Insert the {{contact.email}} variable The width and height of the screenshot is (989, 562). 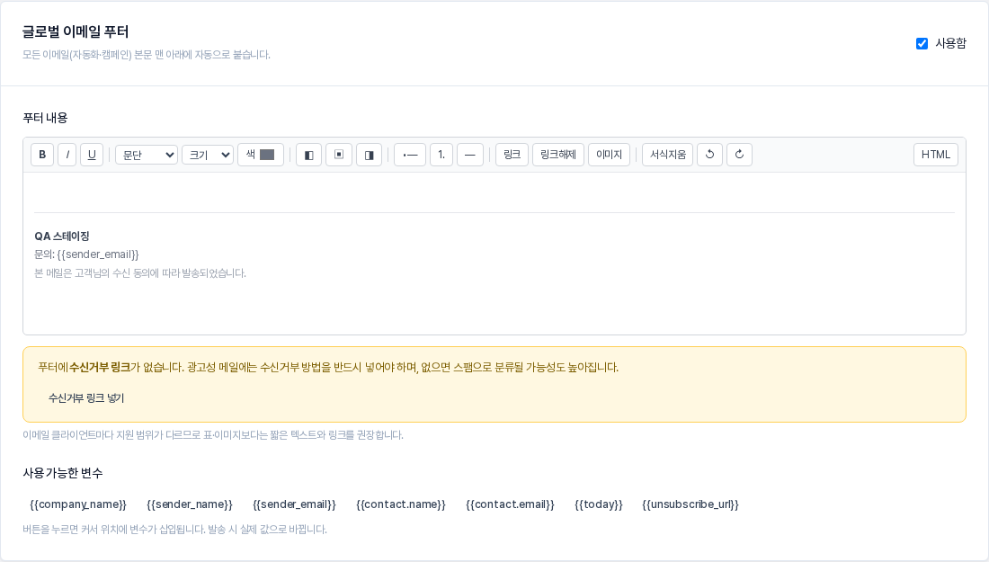point(510,504)
